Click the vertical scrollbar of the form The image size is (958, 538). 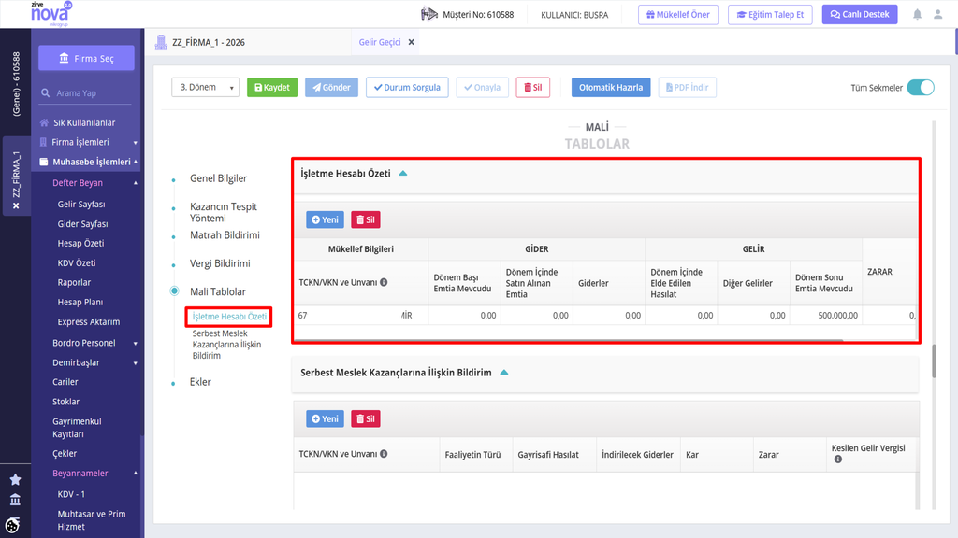point(934,361)
